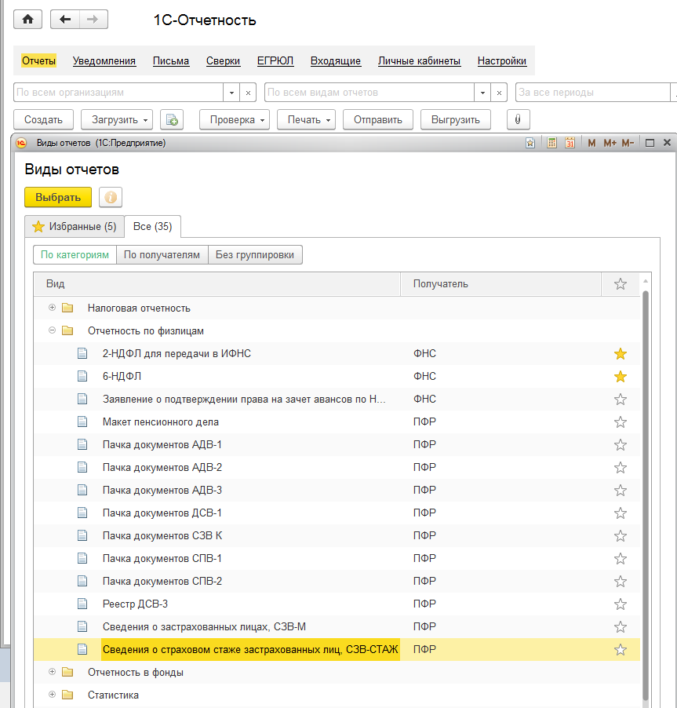Click the information icon beside Выбрать
This screenshot has width=677, height=708.
(x=111, y=197)
